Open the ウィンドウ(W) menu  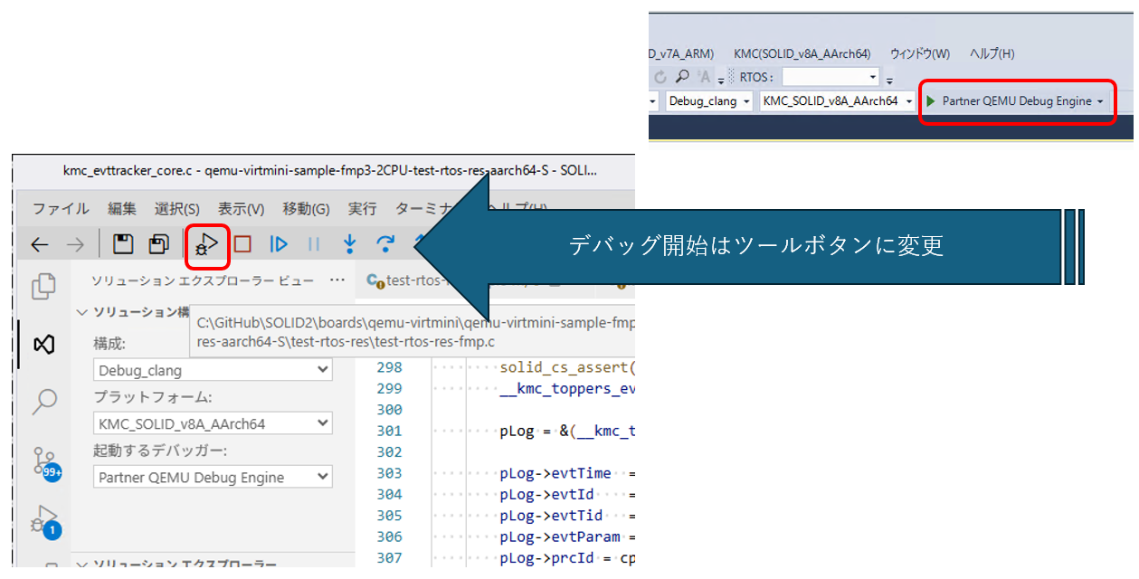coord(919,53)
